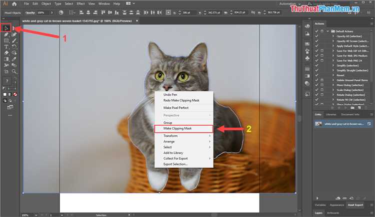Toggle checkmark for Simplify (selection) action

tap(316, 66)
